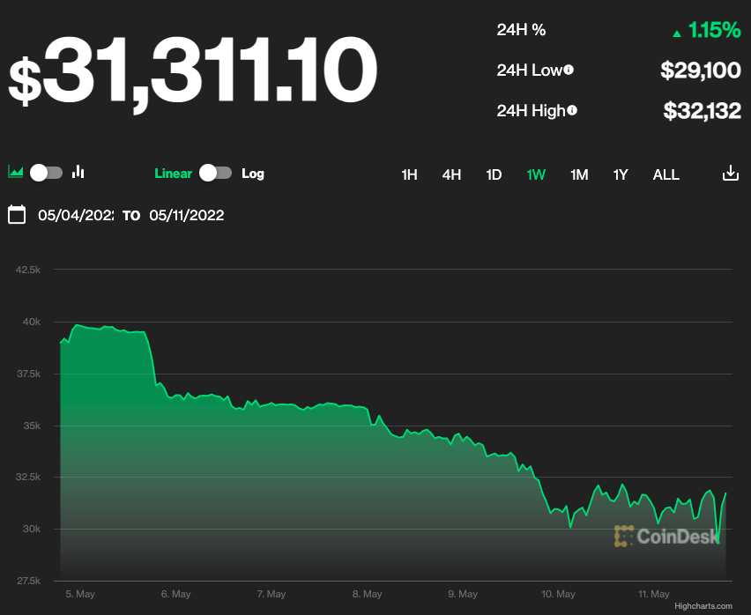
Task: Click the CoinDesk watermark logo
Action: (666, 536)
